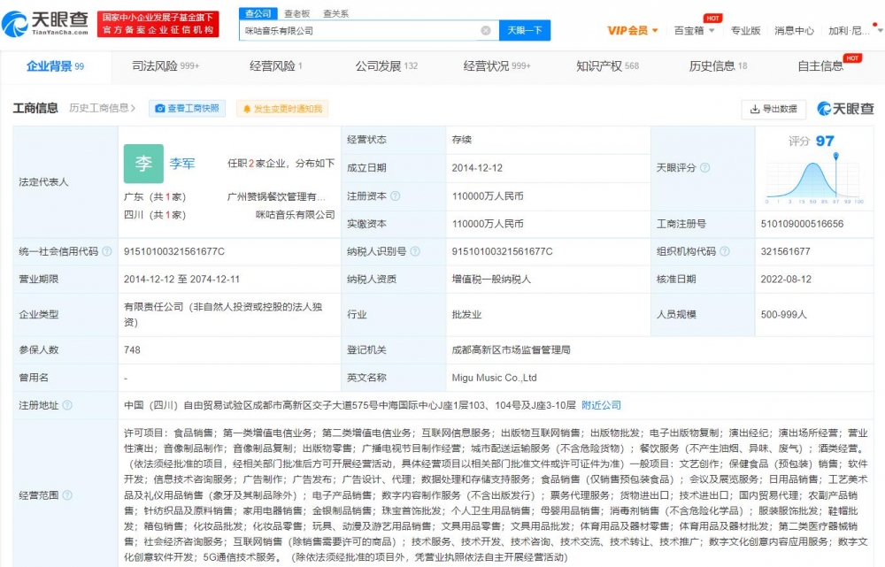This screenshot has width=885, height=567.
Task: Click the 天眼查 logo in the section header
Action: tap(845, 108)
